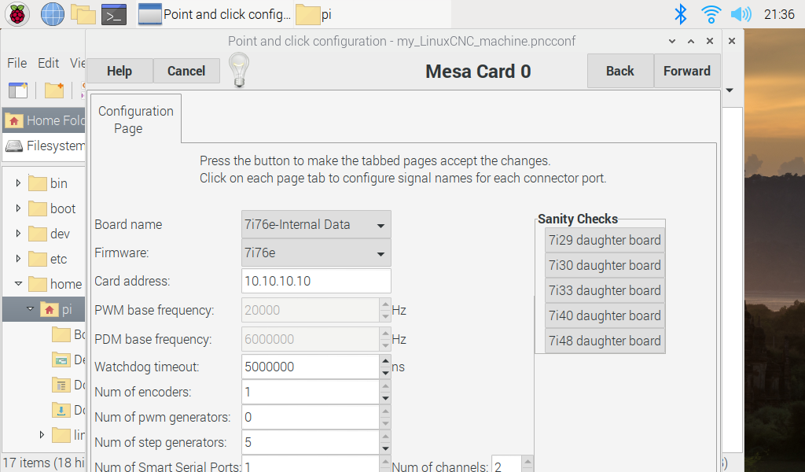The height and width of the screenshot is (472, 805).
Task: Decrease the Watchdog timeout value
Action: click(x=385, y=373)
